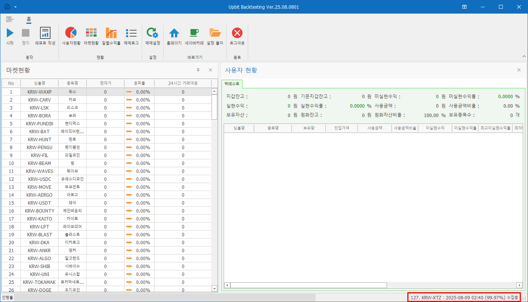Image resolution: width=528 pixels, height=302 pixels.
Task: Sort holdings by 최고미실현수익률 header
Action: click(495, 128)
